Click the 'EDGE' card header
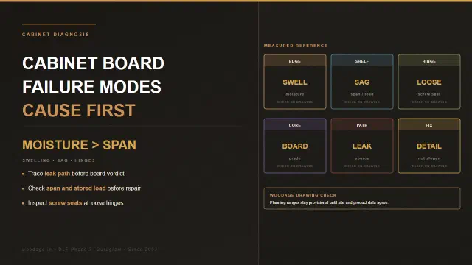 pos(295,61)
